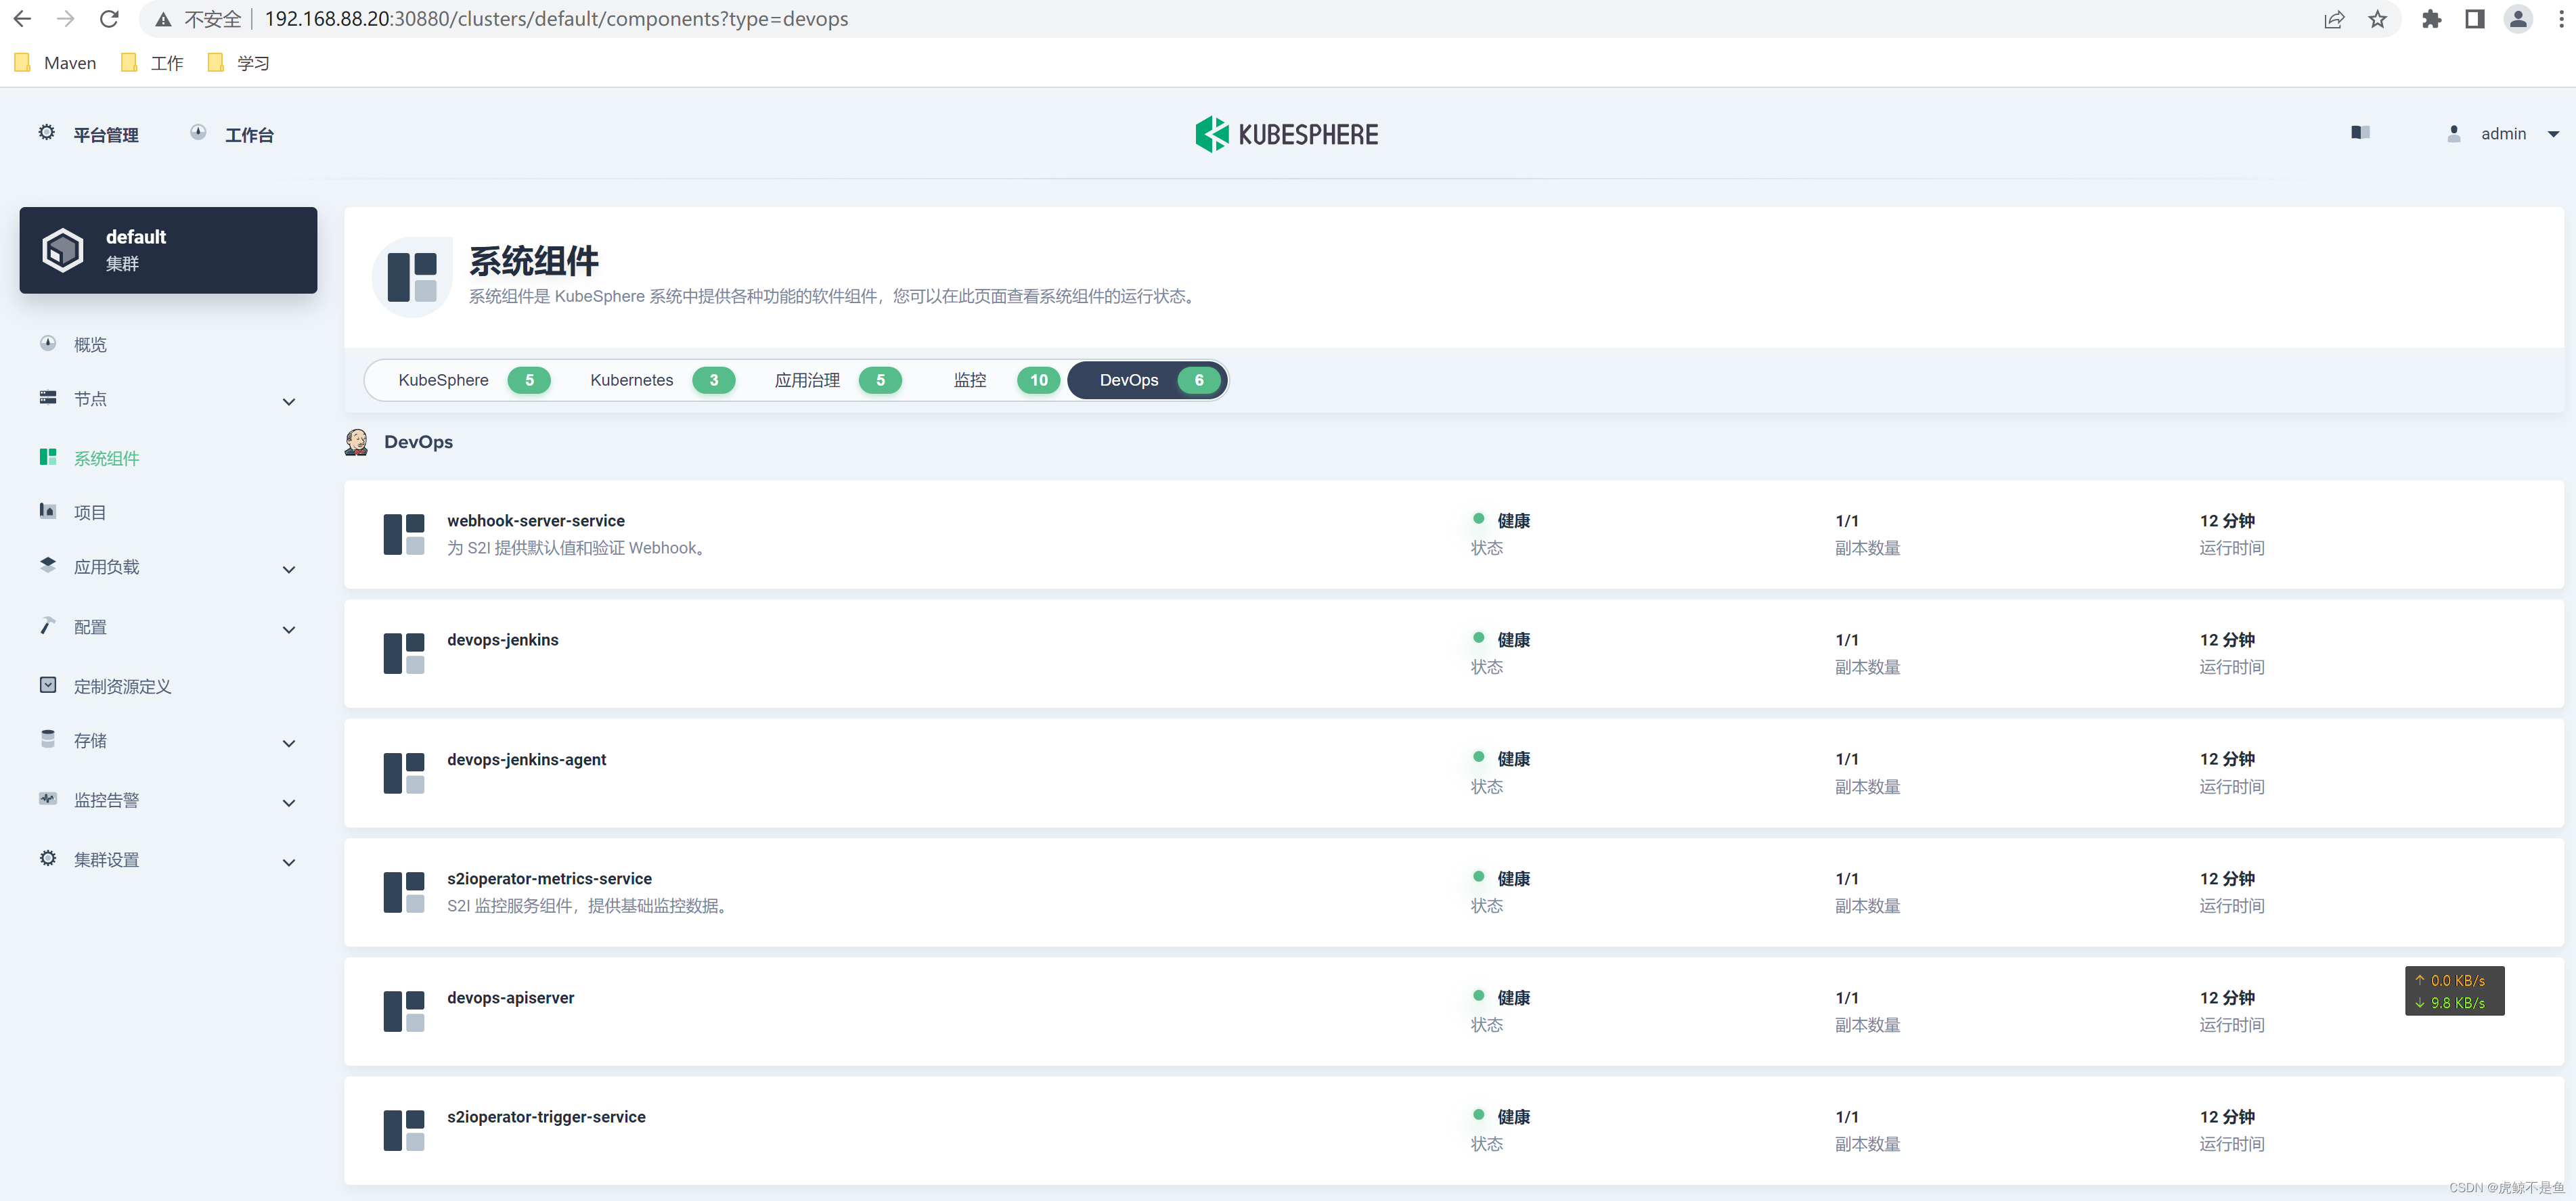
Task: Click the Jenkins icon beside DevOps heading
Action: tap(357, 442)
